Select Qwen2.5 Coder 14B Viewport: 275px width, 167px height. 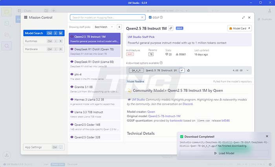point(95,127)
